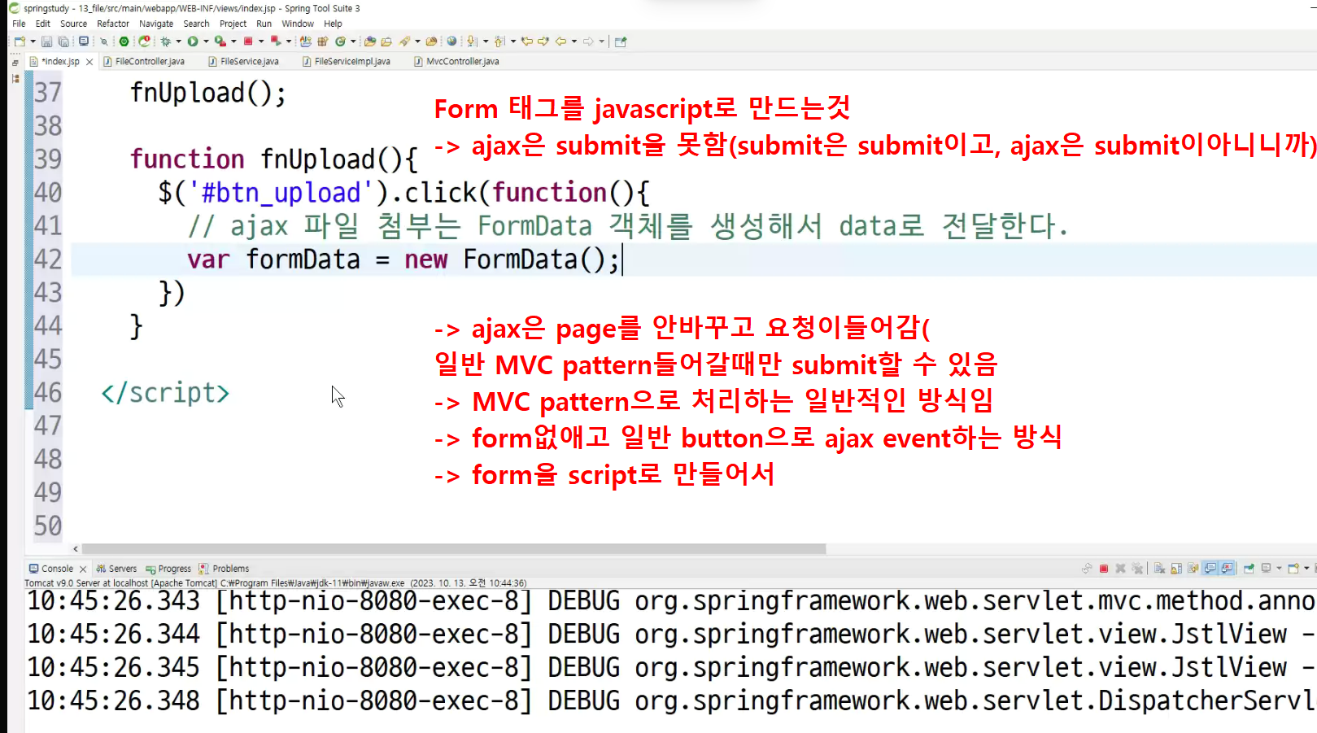The image size is (1317, 733).
Task: Open the Navigate menu
Action: click(156, 24)
